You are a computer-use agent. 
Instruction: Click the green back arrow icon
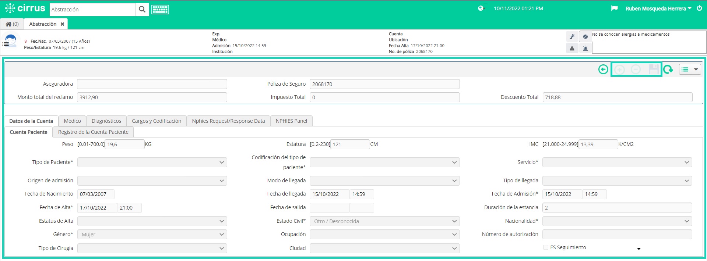click(x=603, y=69)
